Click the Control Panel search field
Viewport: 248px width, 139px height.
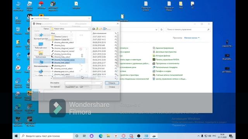188,30
